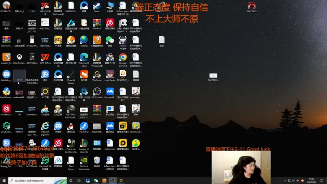Open the WPS Office shortcut
Screen dimensions: 327x184
coord(45,58)
